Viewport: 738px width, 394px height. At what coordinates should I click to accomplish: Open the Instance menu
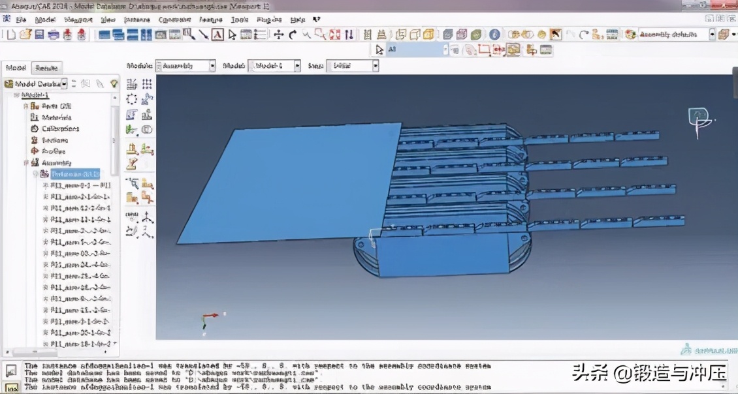tap(137, 20)
